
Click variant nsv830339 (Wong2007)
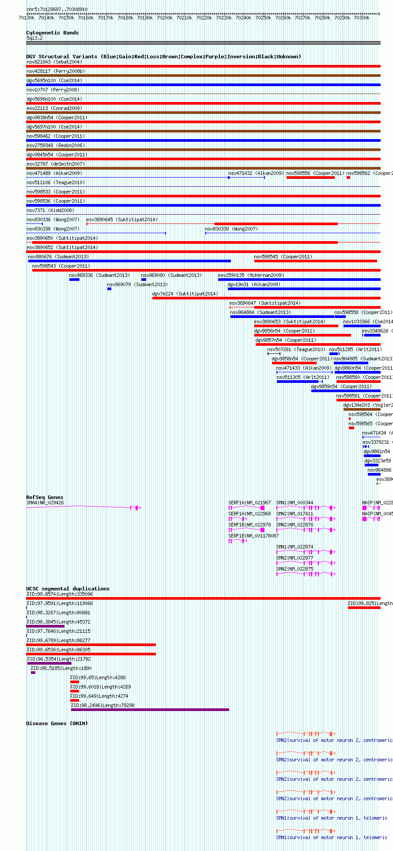click(231, 229)
